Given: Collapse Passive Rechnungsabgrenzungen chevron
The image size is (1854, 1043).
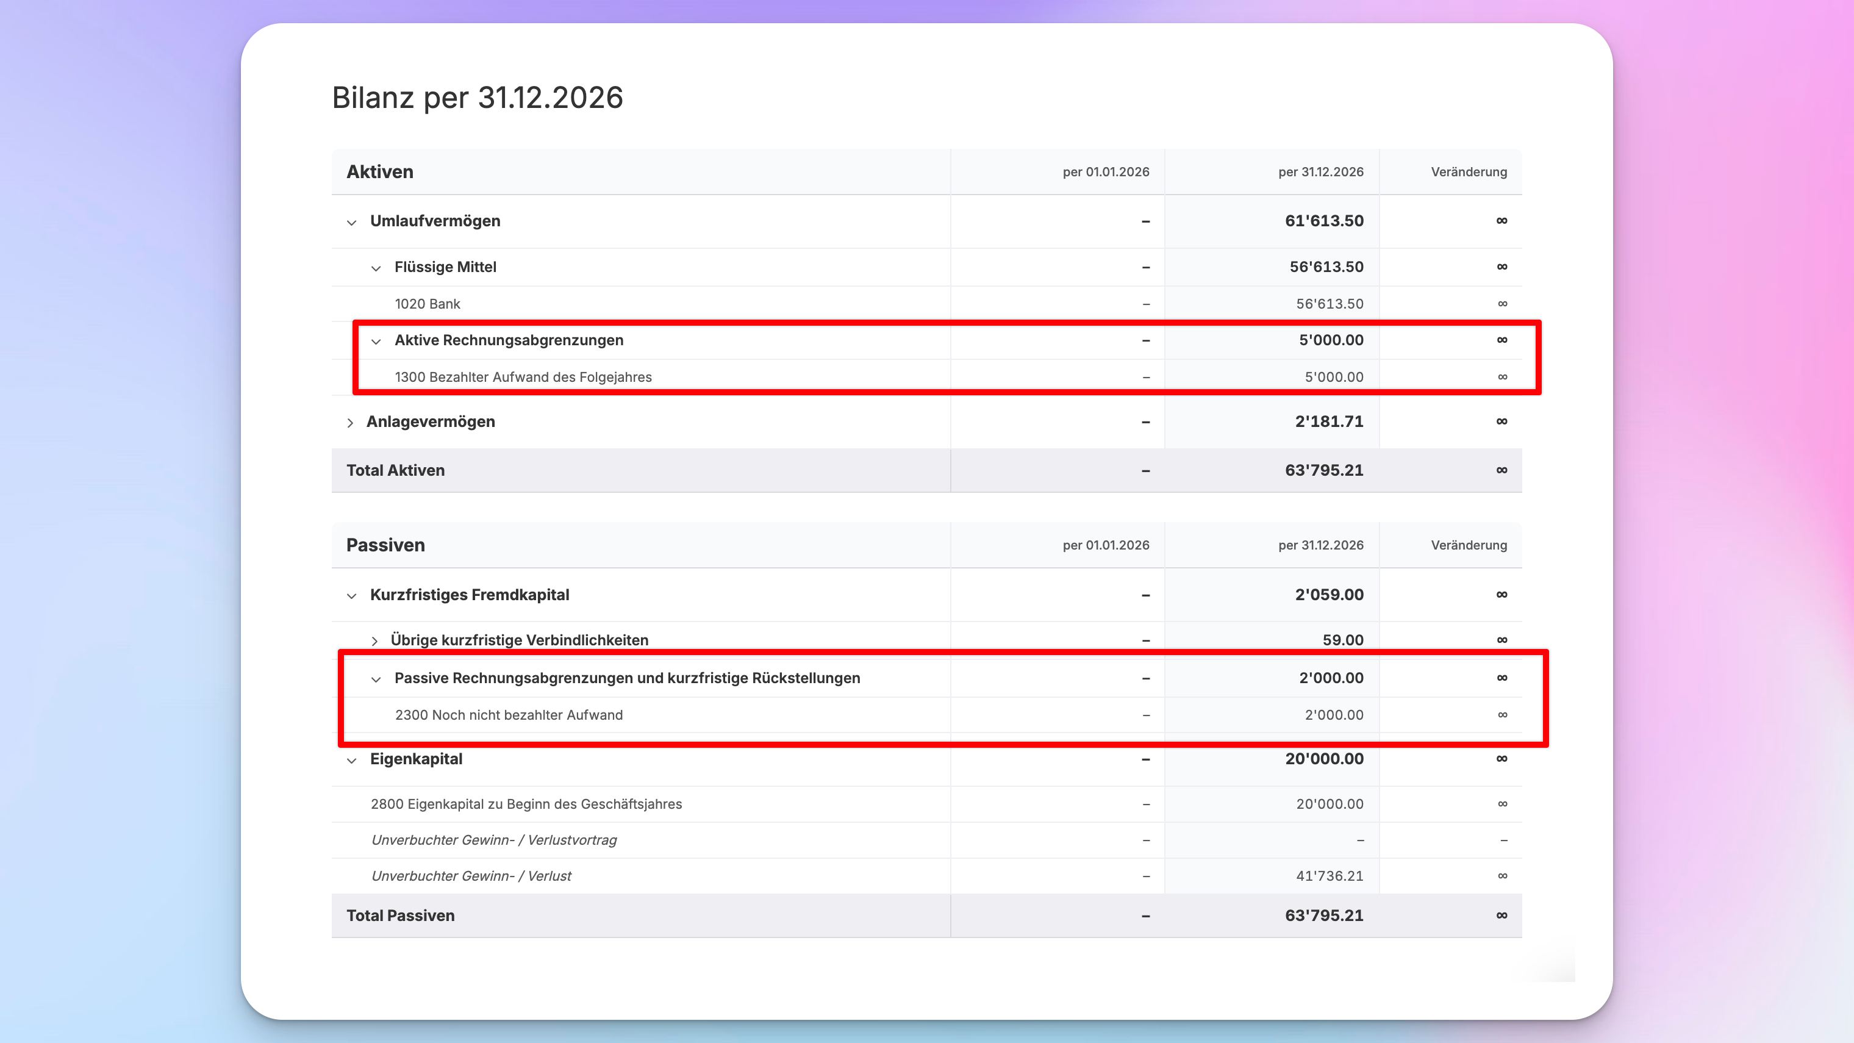Looking at the screenshot, I should (376, 679).
